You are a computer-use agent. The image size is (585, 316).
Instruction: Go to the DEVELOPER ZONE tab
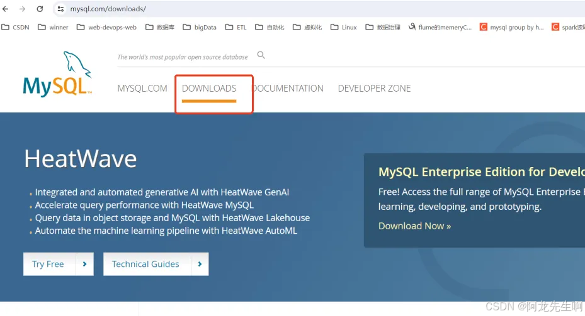[374, 89]
